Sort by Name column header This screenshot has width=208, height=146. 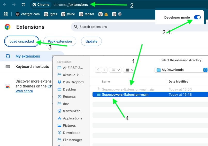click(106, 82)
